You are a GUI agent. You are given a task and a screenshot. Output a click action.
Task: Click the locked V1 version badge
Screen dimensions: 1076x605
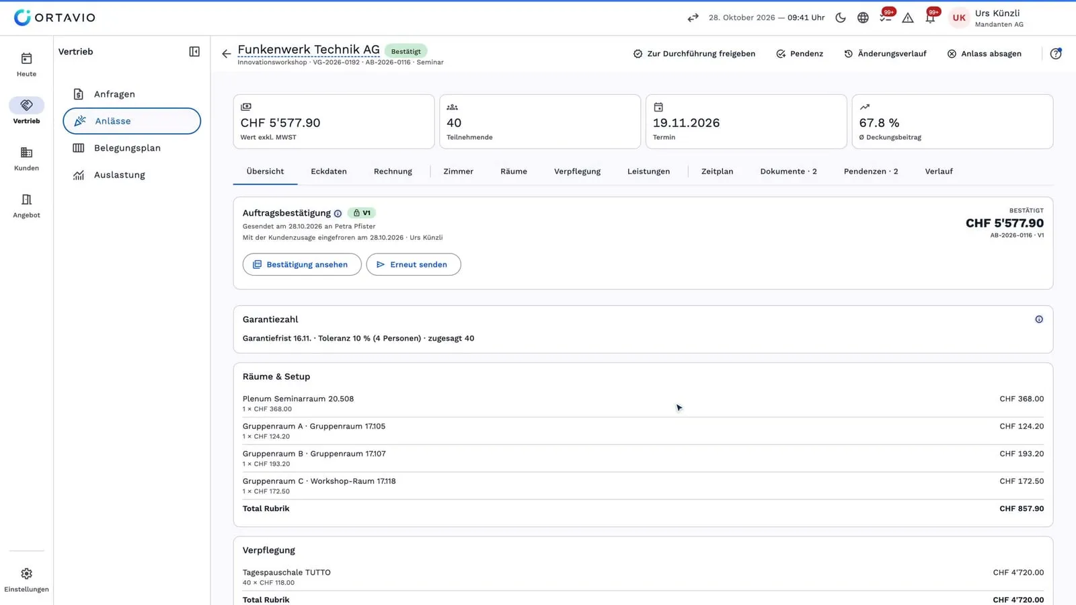click(x=362, y=213)
